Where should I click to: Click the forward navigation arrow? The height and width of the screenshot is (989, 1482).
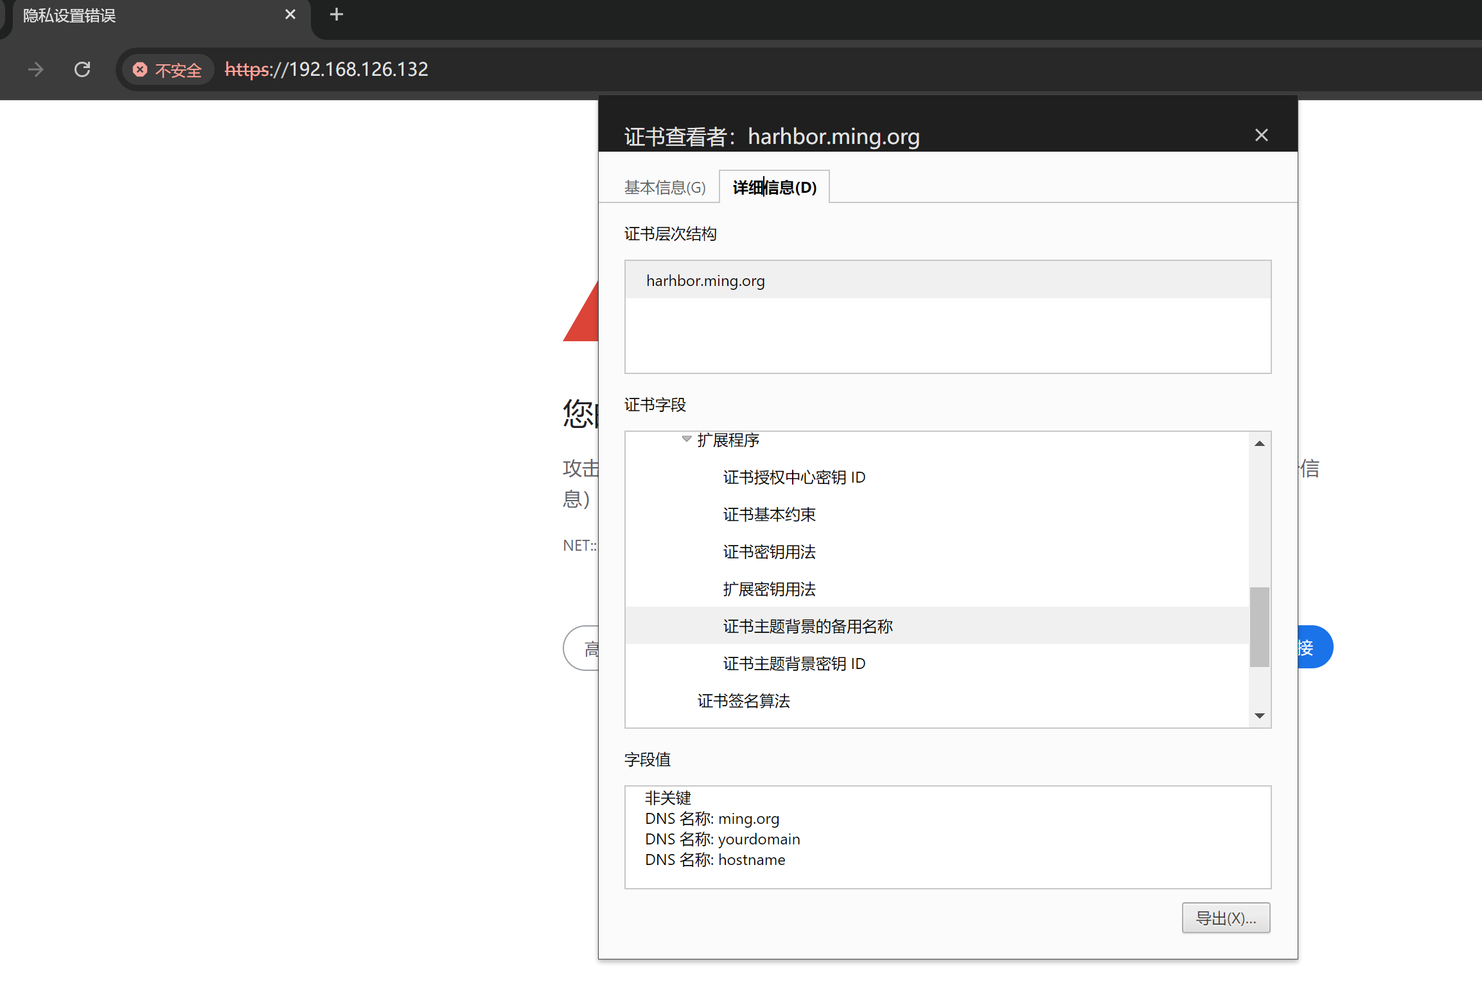pos(36,69)
